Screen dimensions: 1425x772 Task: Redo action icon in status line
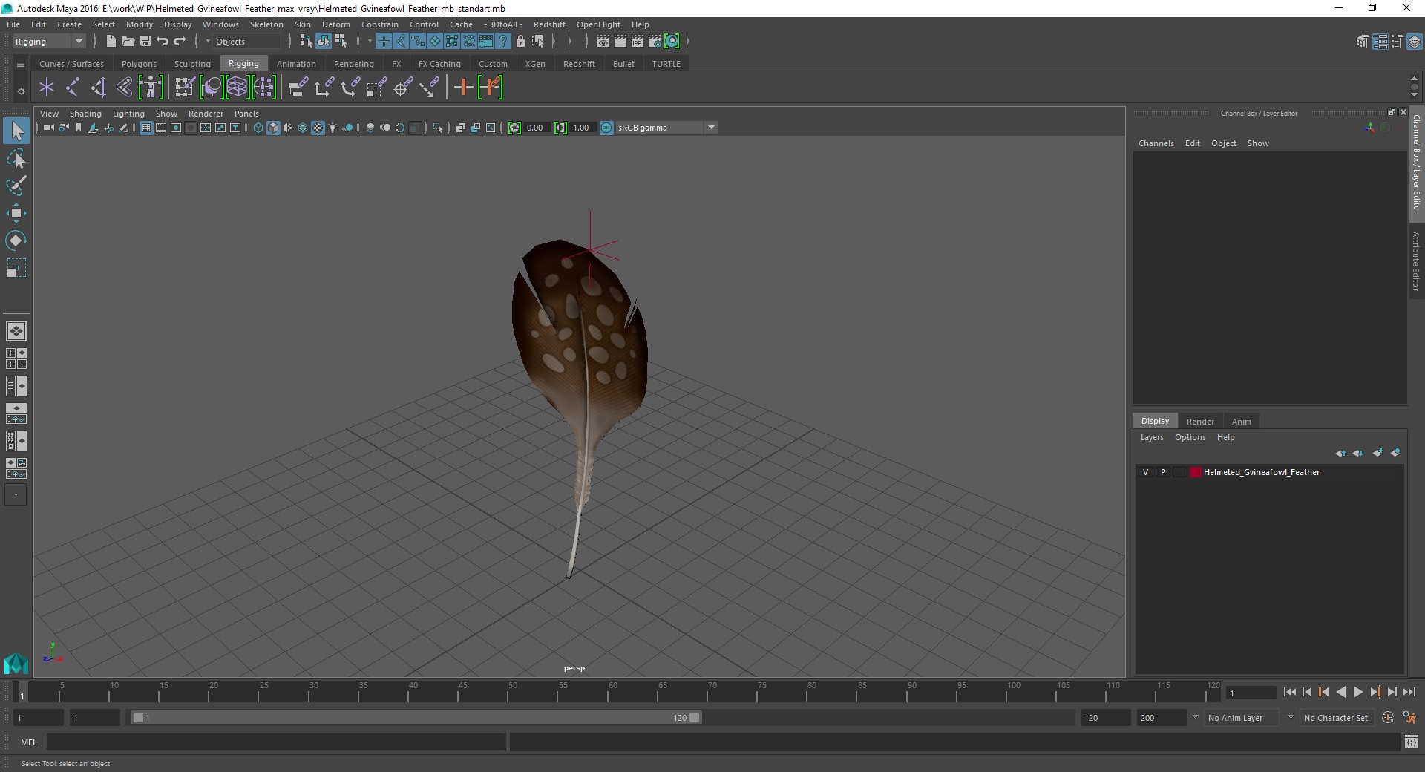point(180,42)
